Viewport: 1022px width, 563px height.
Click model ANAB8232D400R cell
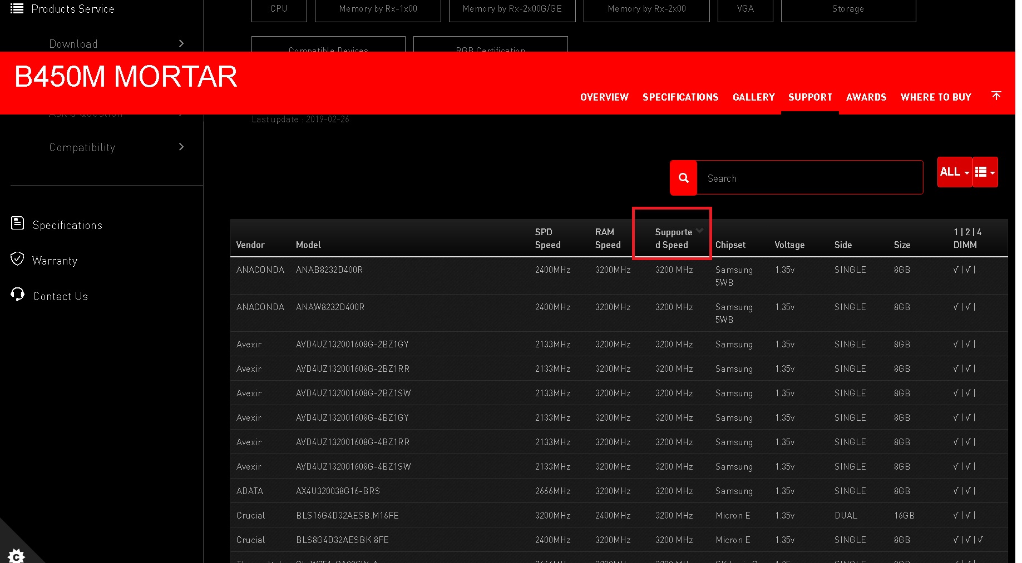point(329,270)
